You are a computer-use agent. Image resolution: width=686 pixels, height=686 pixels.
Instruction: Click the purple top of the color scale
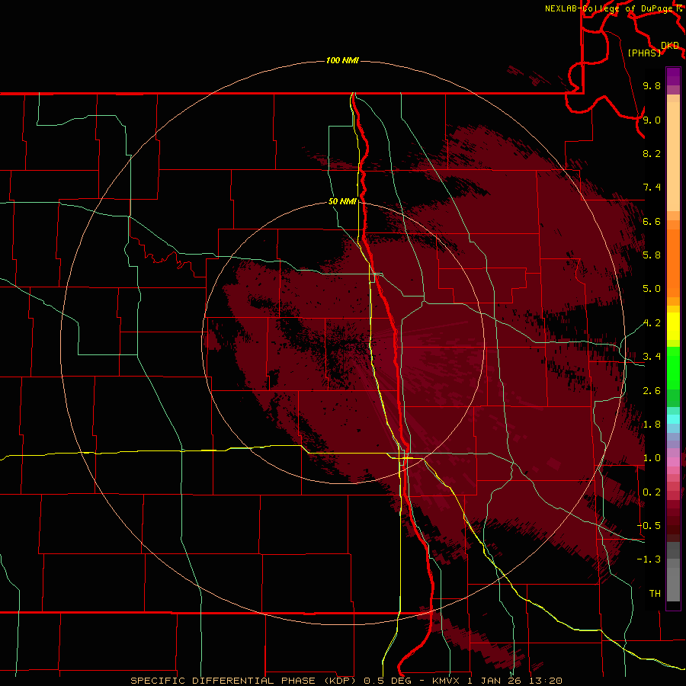[x=673, y=76]
